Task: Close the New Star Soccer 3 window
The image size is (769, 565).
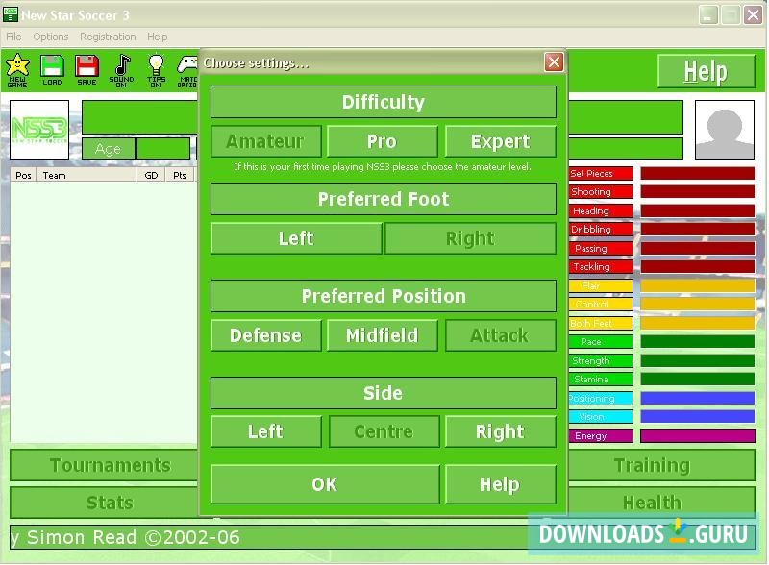Action: click(753, 15)
